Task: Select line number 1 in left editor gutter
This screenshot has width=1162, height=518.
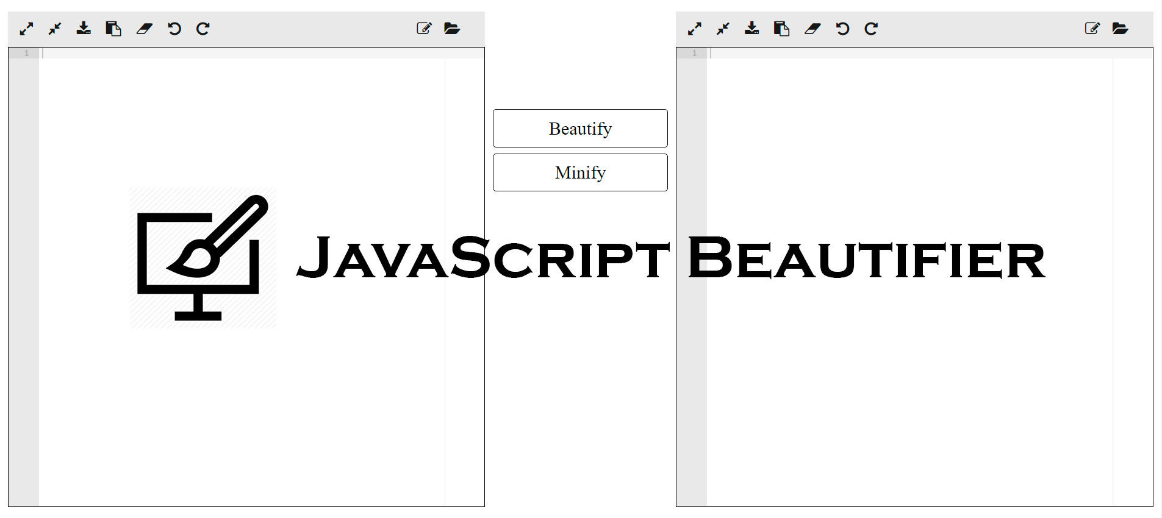Action: point(26,53)
